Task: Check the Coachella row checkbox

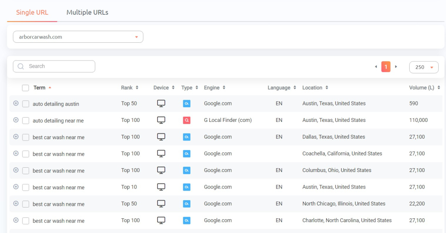Action: point(26,154)
